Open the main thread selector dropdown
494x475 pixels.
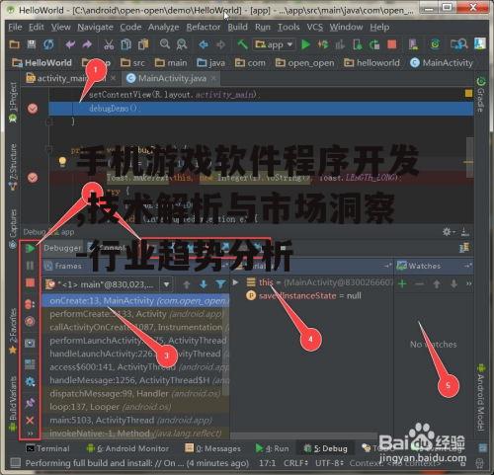pyautogui.click(x=167, y=284)
